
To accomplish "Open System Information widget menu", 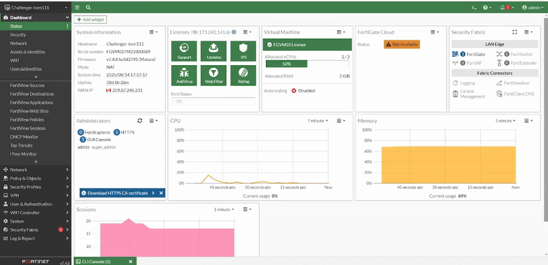I will coord(153,32).
